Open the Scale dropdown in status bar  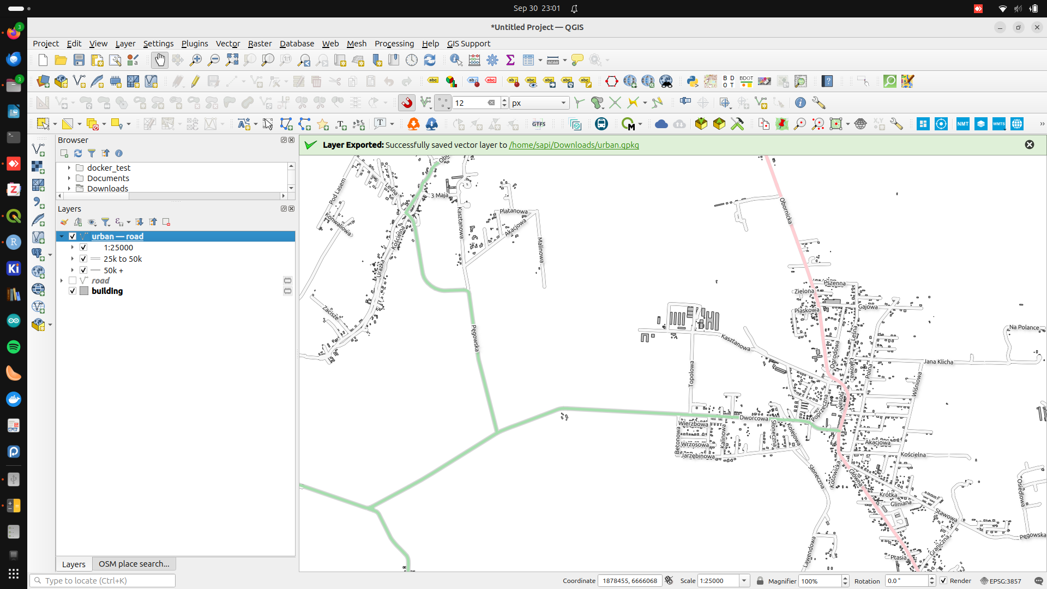click(744, 581)
